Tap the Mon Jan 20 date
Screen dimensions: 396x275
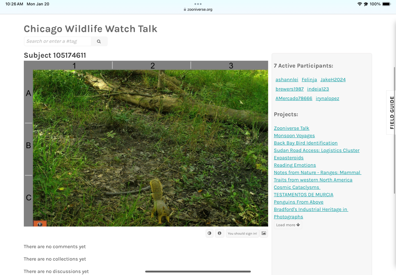[38, 4]
